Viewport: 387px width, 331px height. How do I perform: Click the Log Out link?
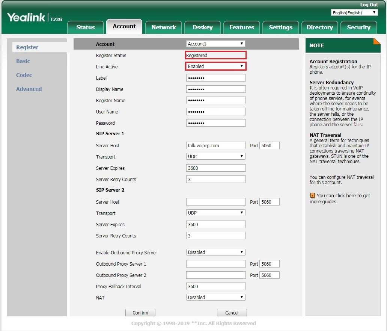369,5
